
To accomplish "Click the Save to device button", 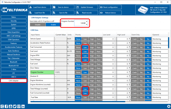I will pos(63,7).
